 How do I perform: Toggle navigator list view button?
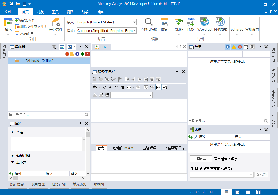[x=62, y=47]
